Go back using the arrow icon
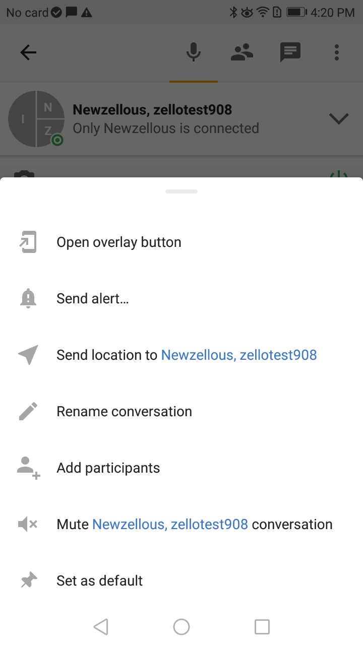 pos(28,52)
